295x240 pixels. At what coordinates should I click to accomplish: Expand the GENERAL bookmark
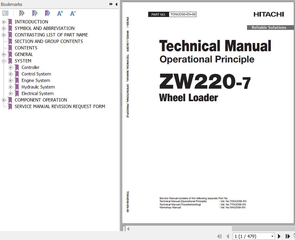pos(4,54)
